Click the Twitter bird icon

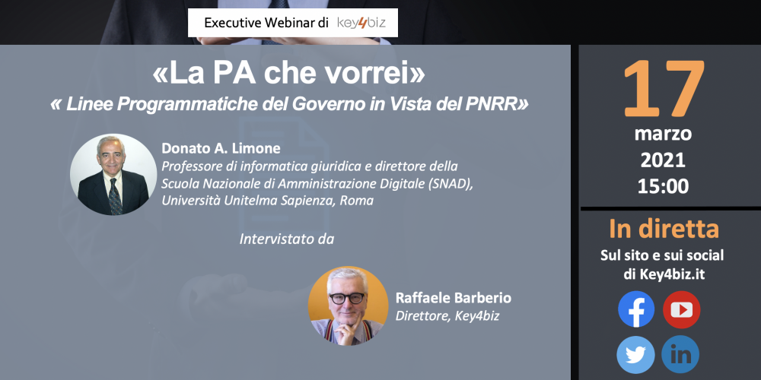(635, 354)
